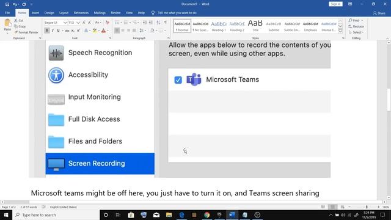The image size is (391, 220).
Task: Switch to the References tab
Action: 81,13
